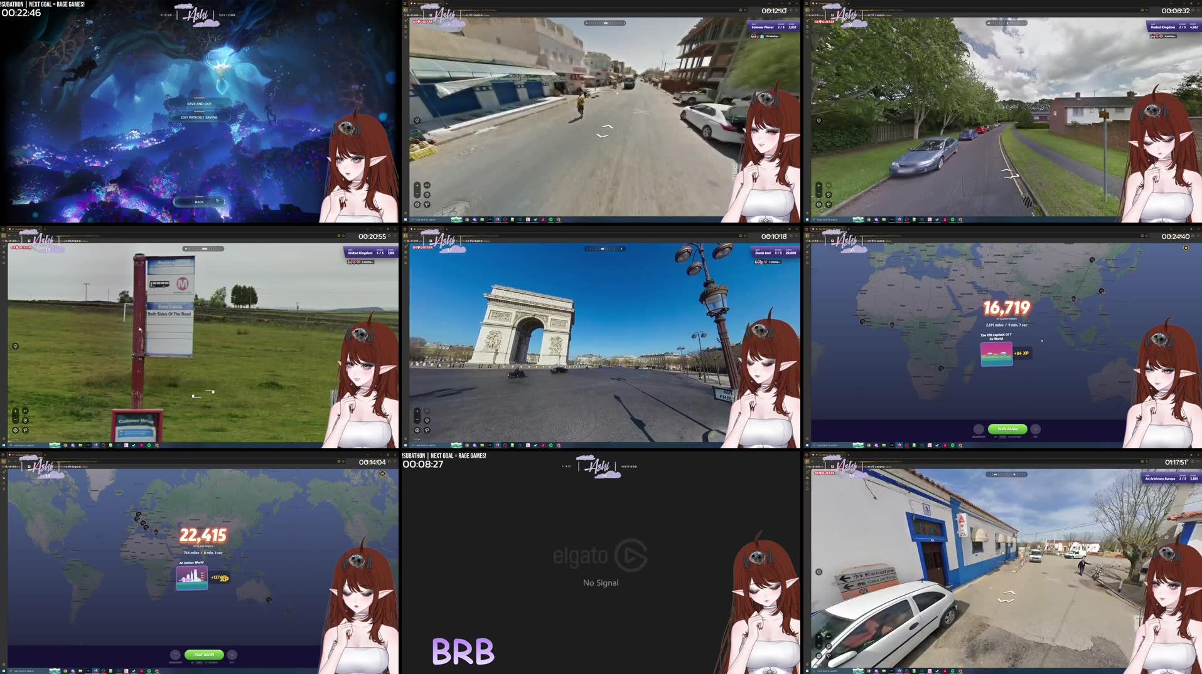Screen dimensions: 1202x674
Task: Open An Arbitrary Europe round info box
Action: 1171,478
